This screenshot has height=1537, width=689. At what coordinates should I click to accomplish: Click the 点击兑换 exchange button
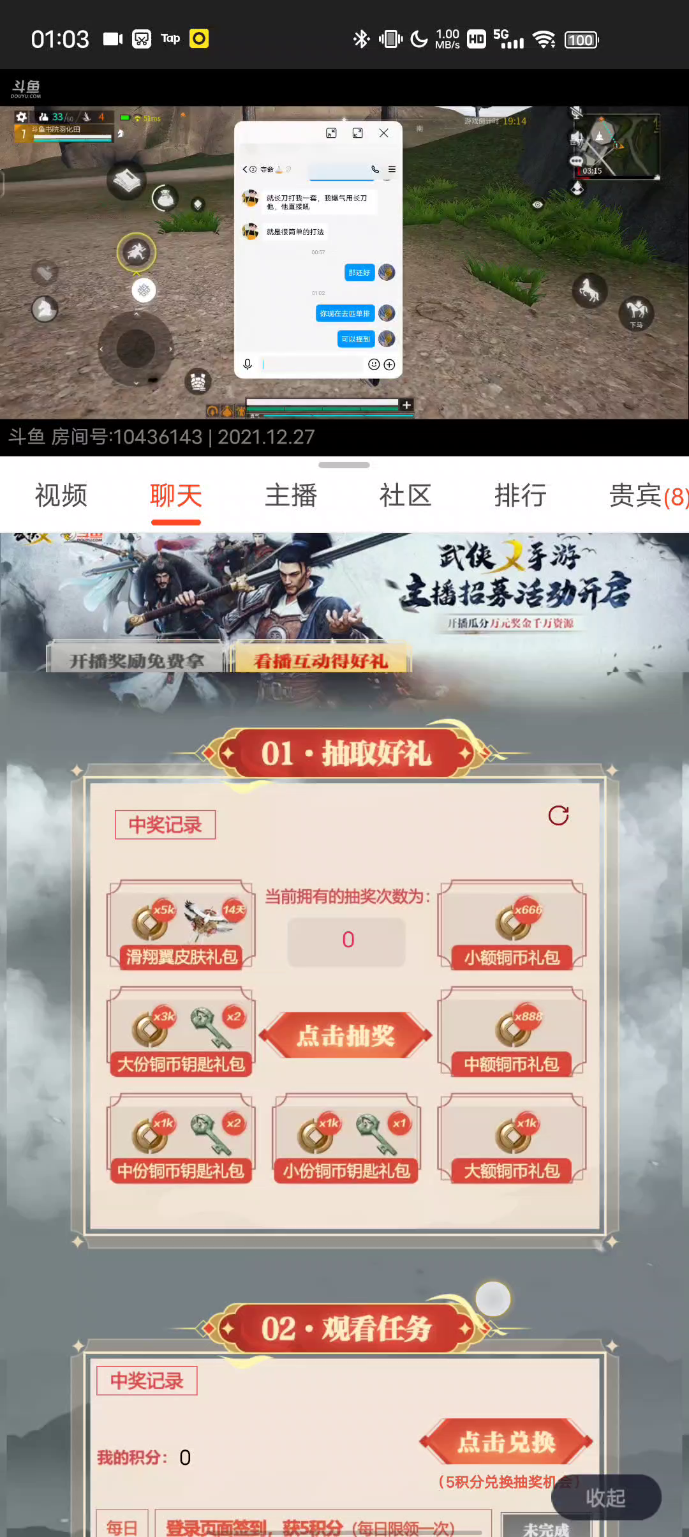pos(507,1442)
